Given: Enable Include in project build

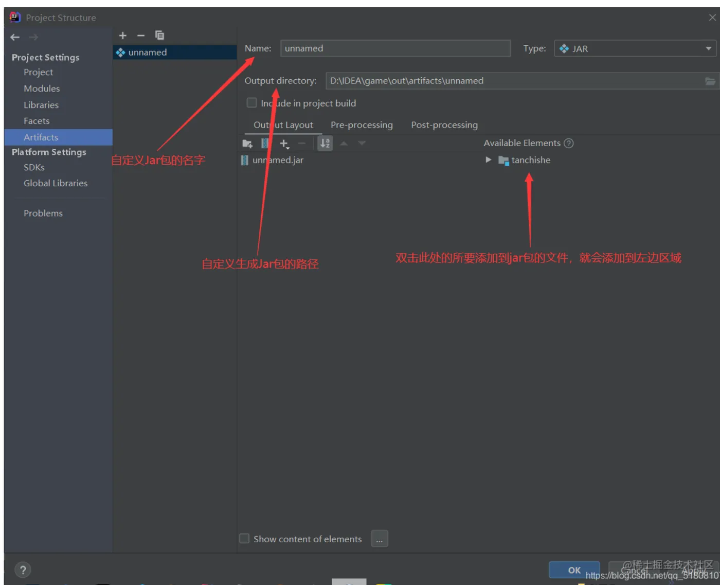Looking at the screenshot, I should pos(251,103).
